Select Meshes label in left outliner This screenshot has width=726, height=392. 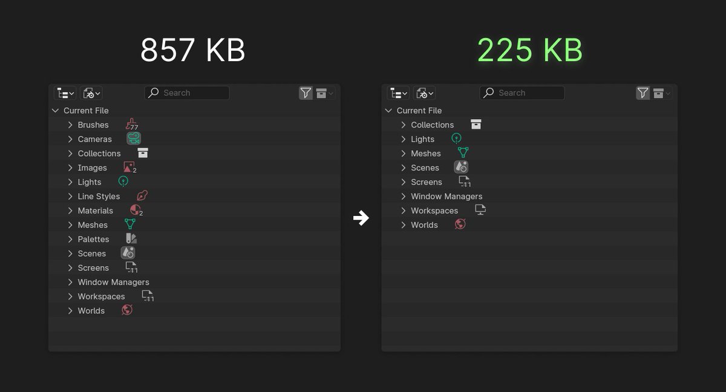click(93, 225)
